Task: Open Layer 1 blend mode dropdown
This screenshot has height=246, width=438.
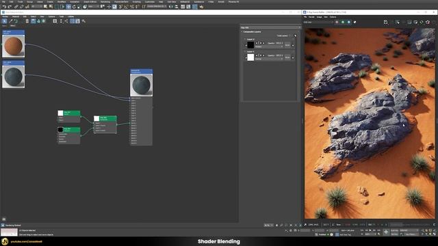Action: point(269,59)
